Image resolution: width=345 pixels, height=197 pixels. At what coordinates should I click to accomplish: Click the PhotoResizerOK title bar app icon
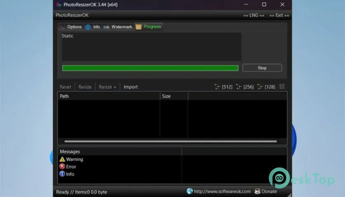[x=59, y=4]
